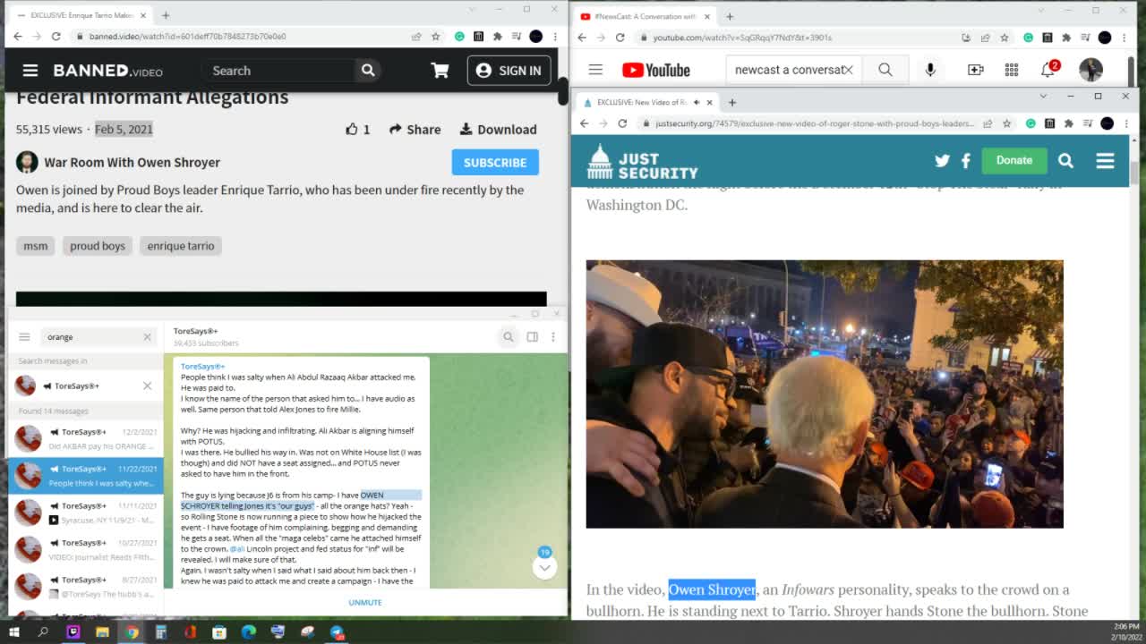The image size is (1146, 644).
Task: Open YouTube Create video menu
Action: (x=975, y=70)
